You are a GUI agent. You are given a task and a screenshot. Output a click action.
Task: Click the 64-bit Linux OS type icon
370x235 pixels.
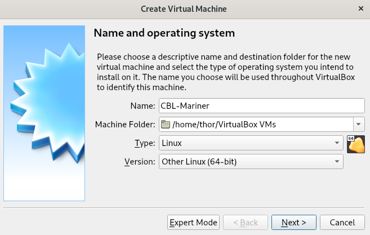(355, 144)
